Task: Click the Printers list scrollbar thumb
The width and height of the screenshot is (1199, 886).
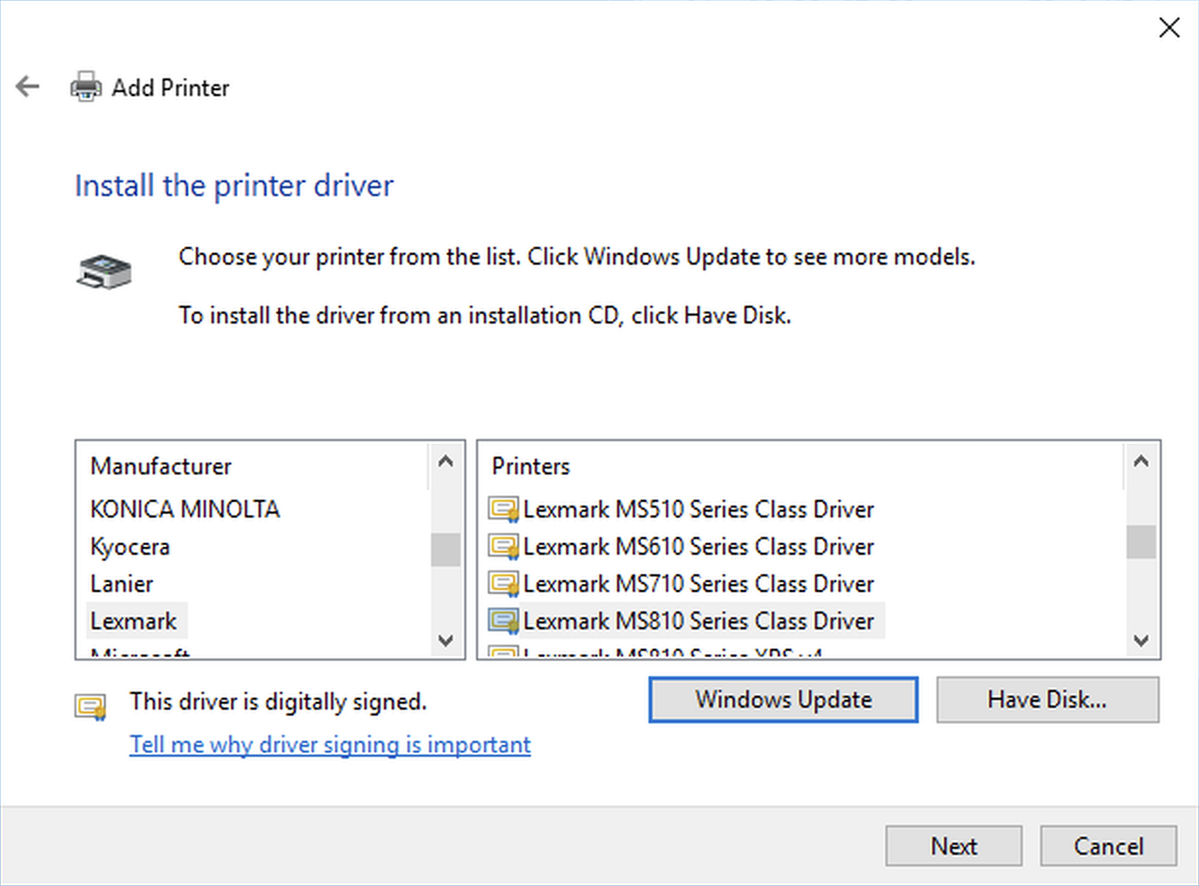Action: point(1140,541)
